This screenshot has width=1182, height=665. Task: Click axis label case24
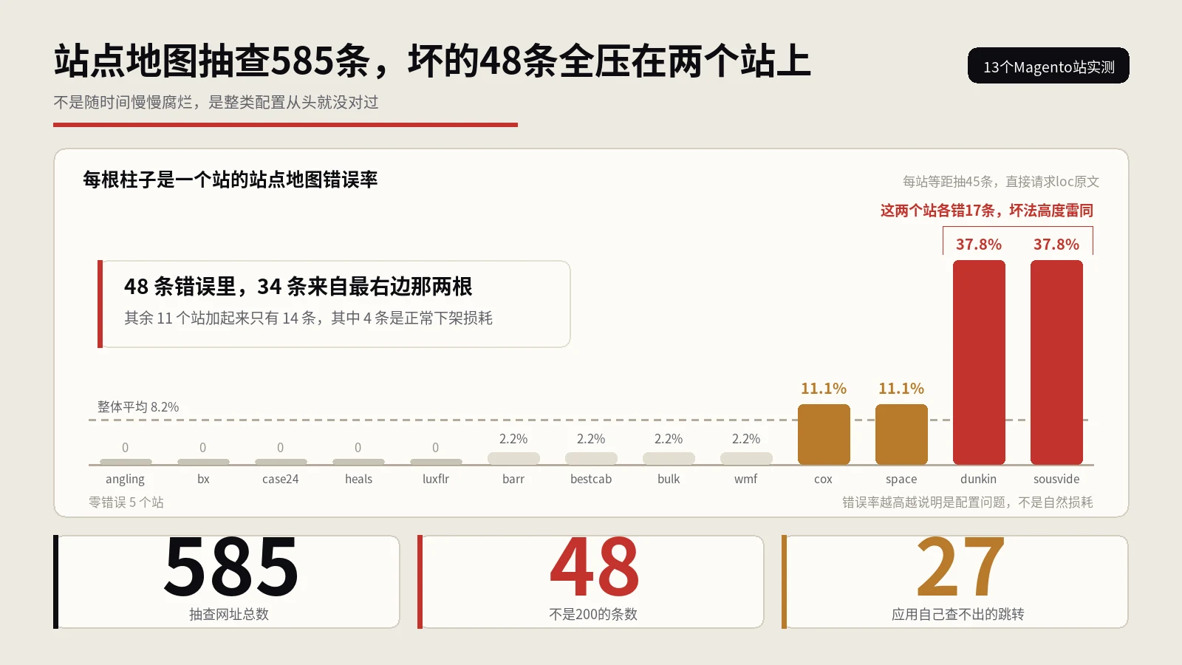[x=281, y=479]
